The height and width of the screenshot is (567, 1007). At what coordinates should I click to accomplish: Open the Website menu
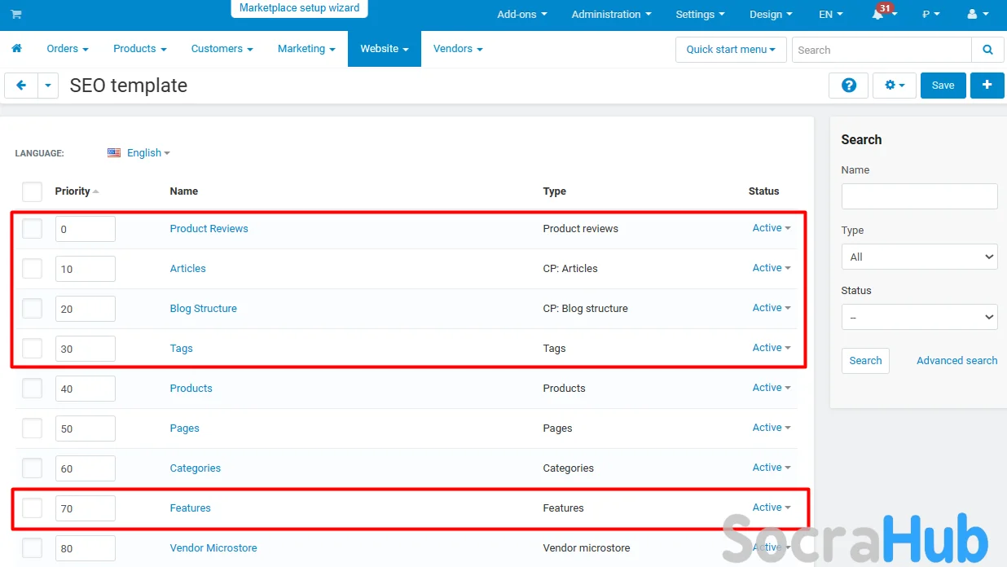(x=384, y=49)
